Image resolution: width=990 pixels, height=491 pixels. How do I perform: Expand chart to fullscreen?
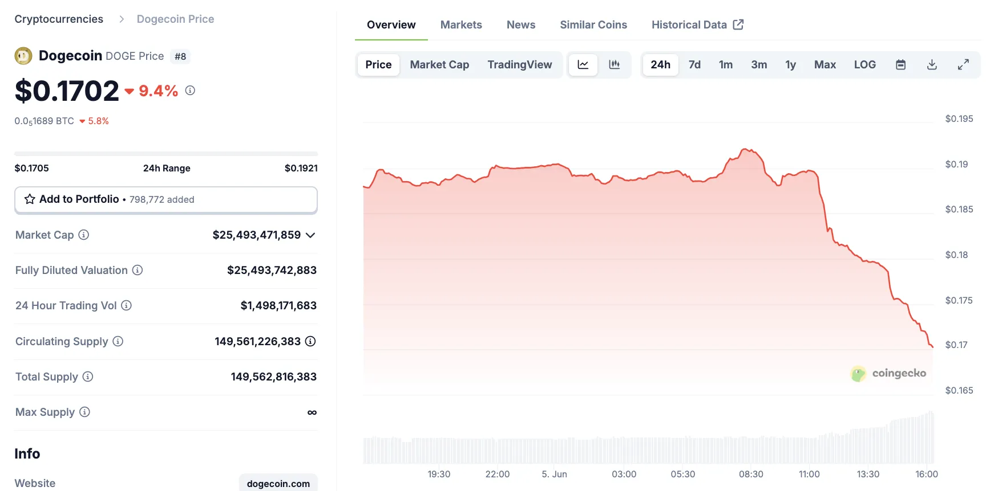[x=964, y=64]
